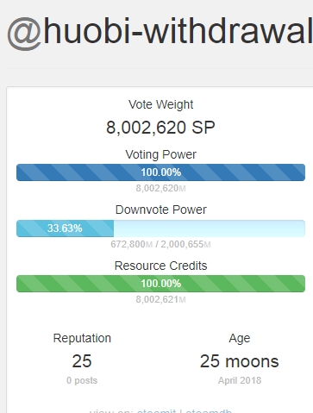
Task: Click the empty part of Downvote Power bar
Action: coord(210,228)
